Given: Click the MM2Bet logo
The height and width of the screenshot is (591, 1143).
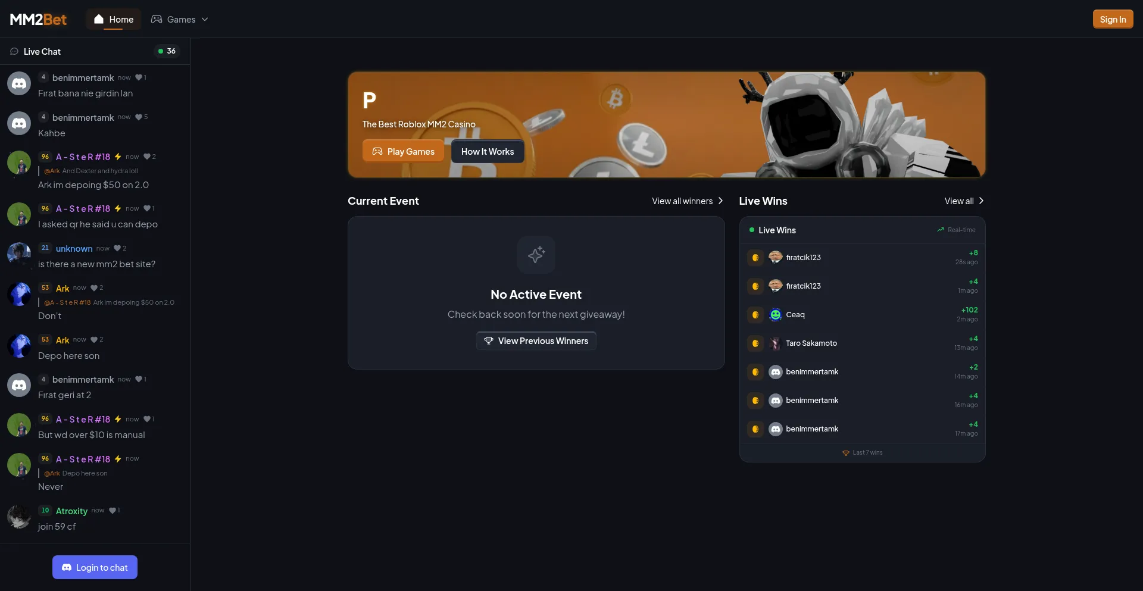Looking at the screenshot, I should tap(38, 20).
